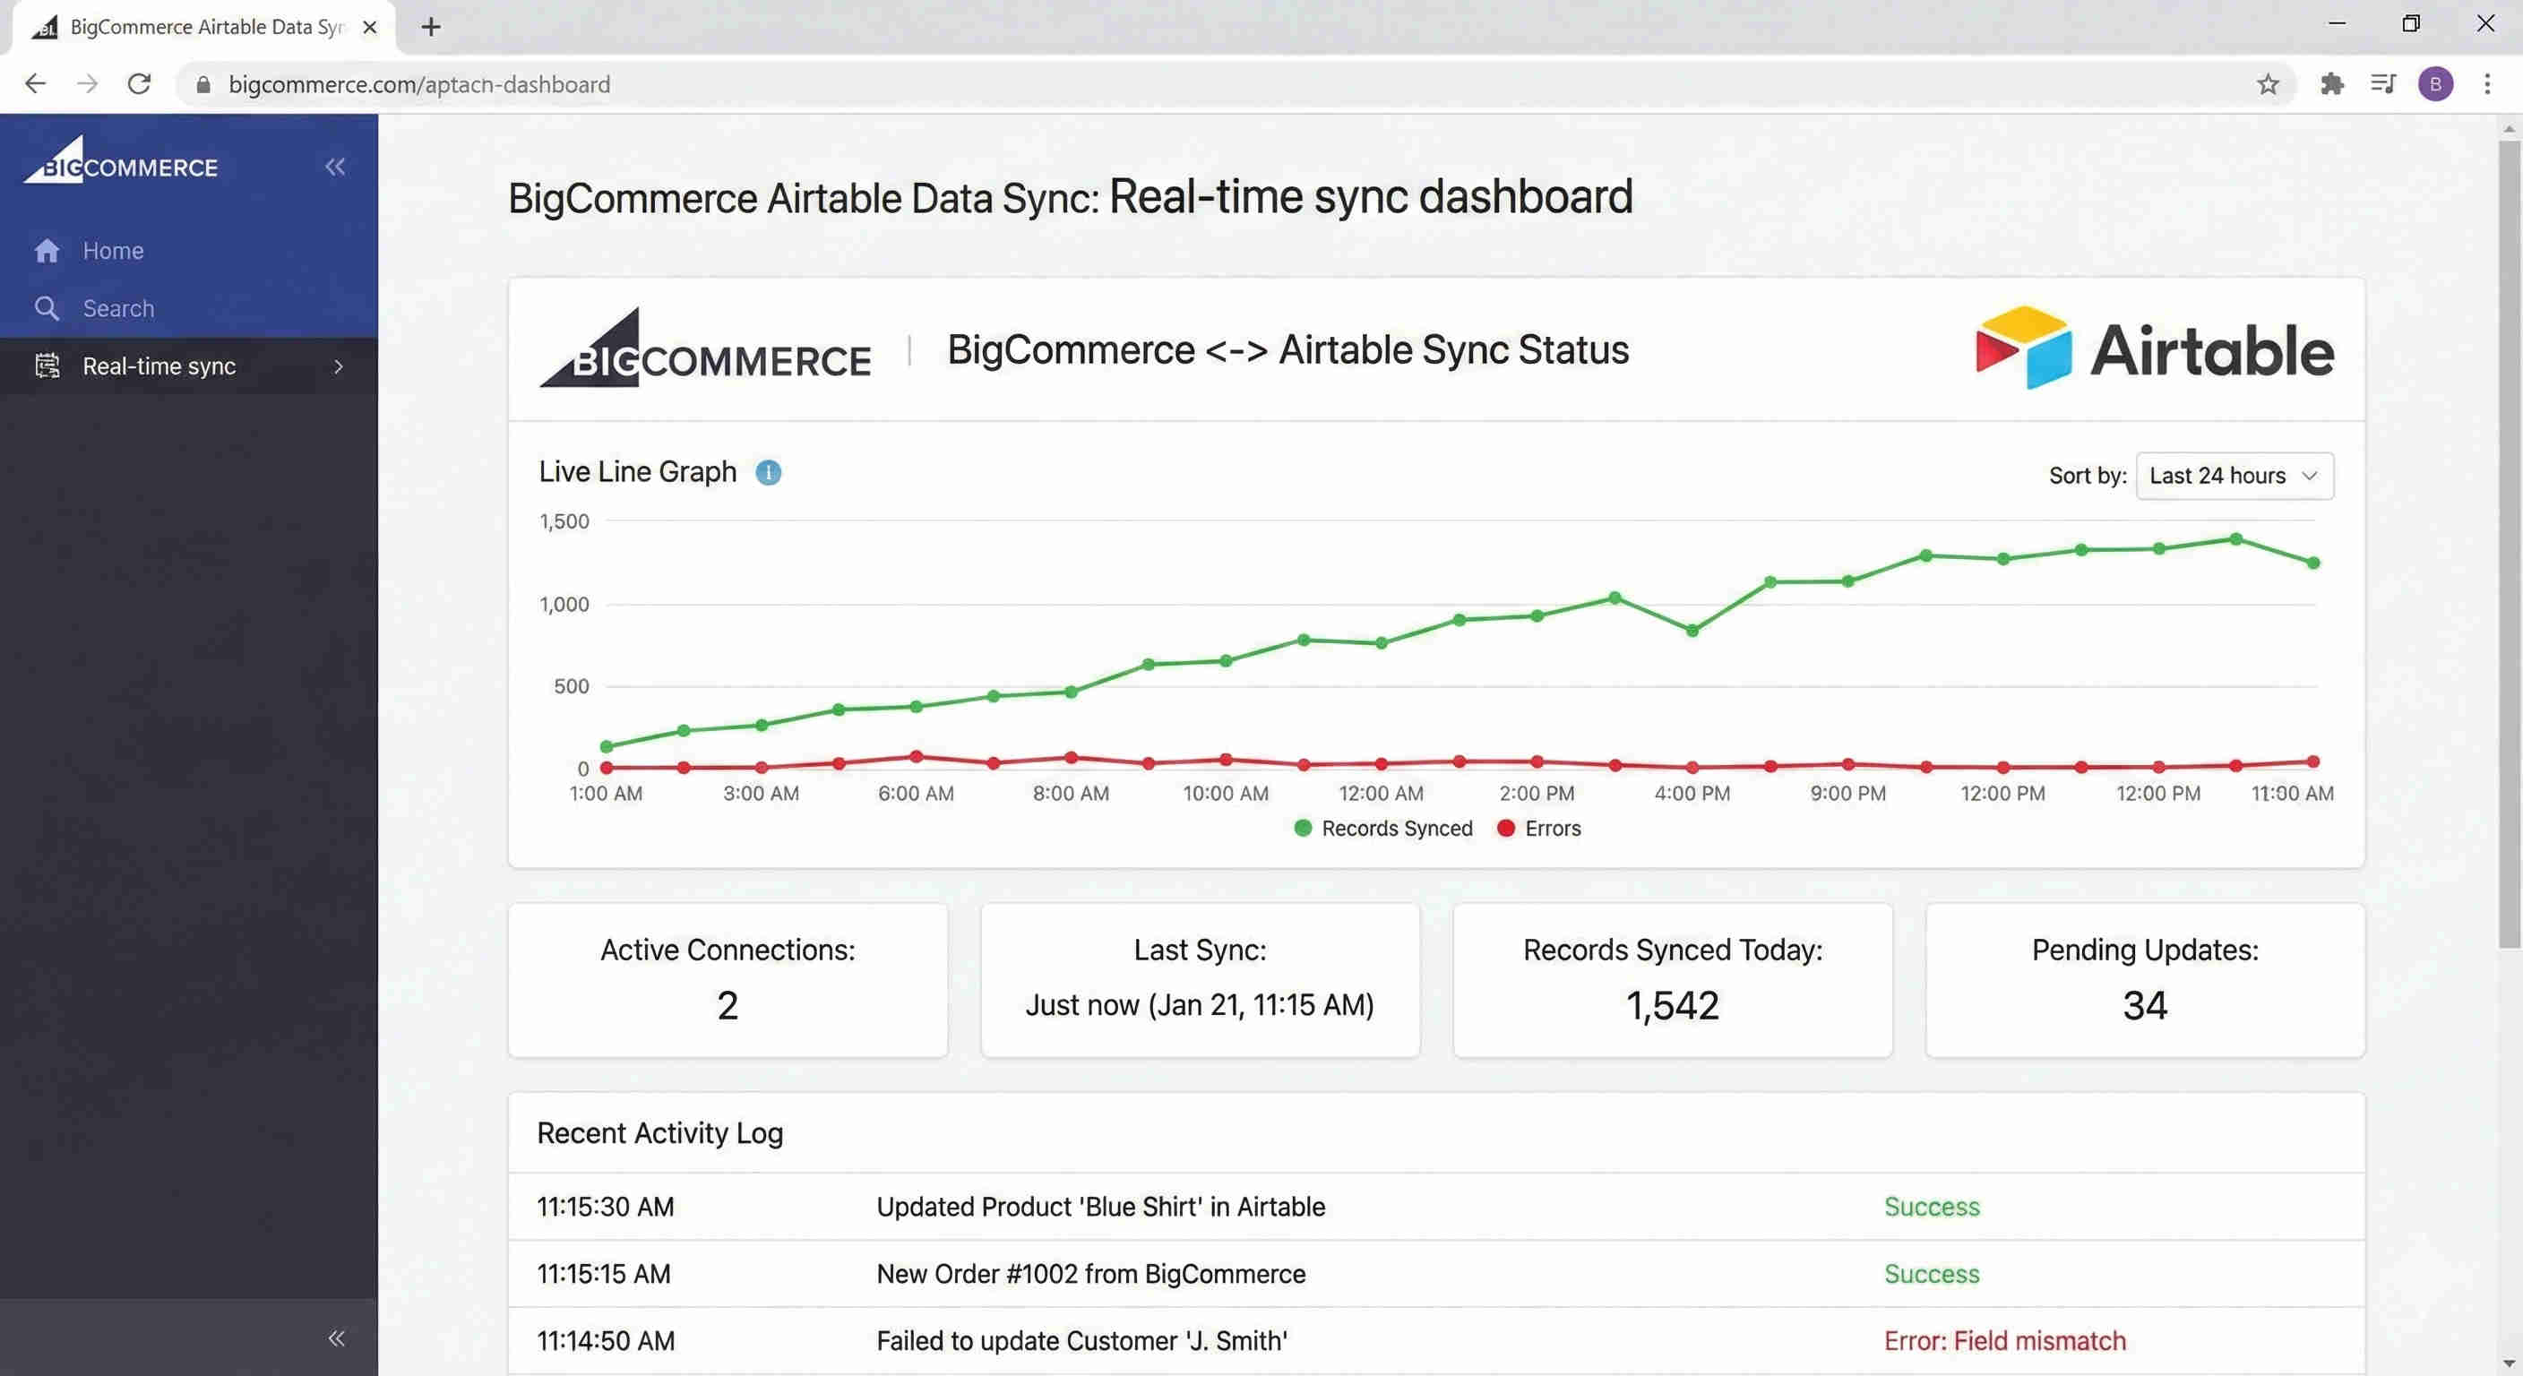Open the profile avatar B
Screen dimensions: 2523x1376
click(x=2435, y=84)
